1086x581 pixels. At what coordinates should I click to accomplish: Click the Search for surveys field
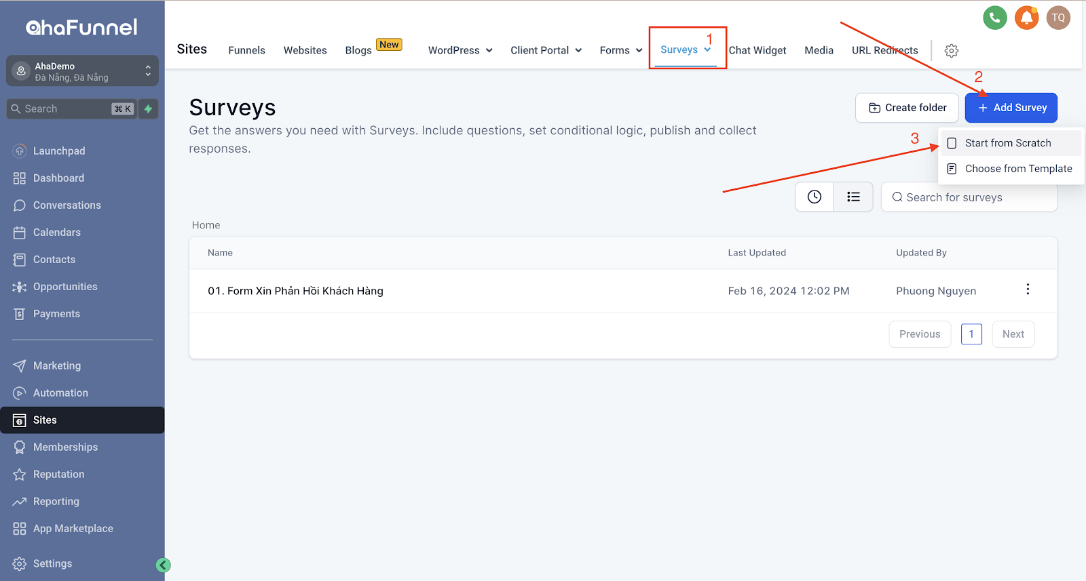coord(969,197)
